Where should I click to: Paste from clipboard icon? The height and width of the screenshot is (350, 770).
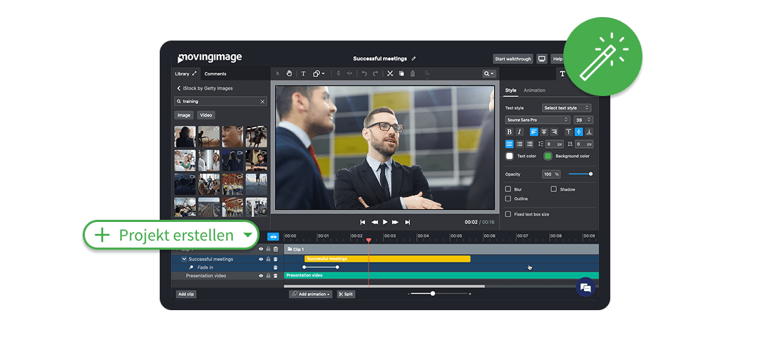click(413, 73)
